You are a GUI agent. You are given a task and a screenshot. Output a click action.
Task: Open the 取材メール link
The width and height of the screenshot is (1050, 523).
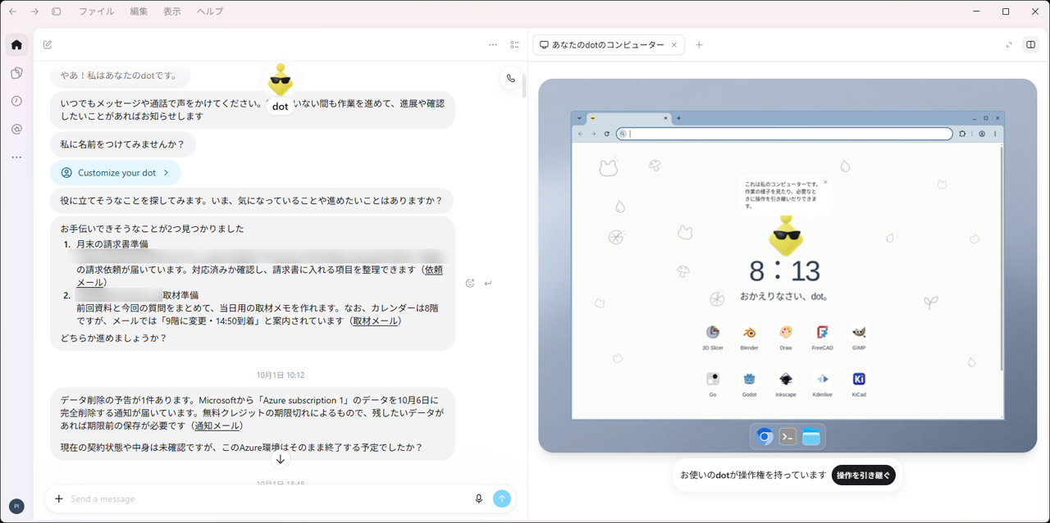click(375, 321)
